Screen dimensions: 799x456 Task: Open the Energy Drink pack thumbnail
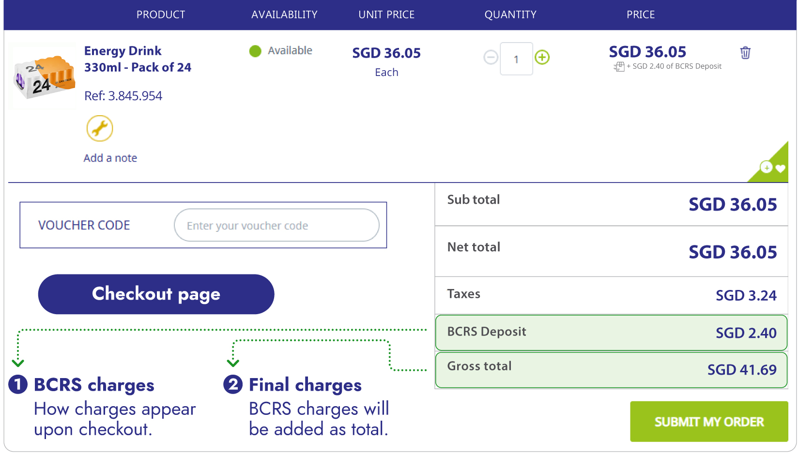point(44,76)
